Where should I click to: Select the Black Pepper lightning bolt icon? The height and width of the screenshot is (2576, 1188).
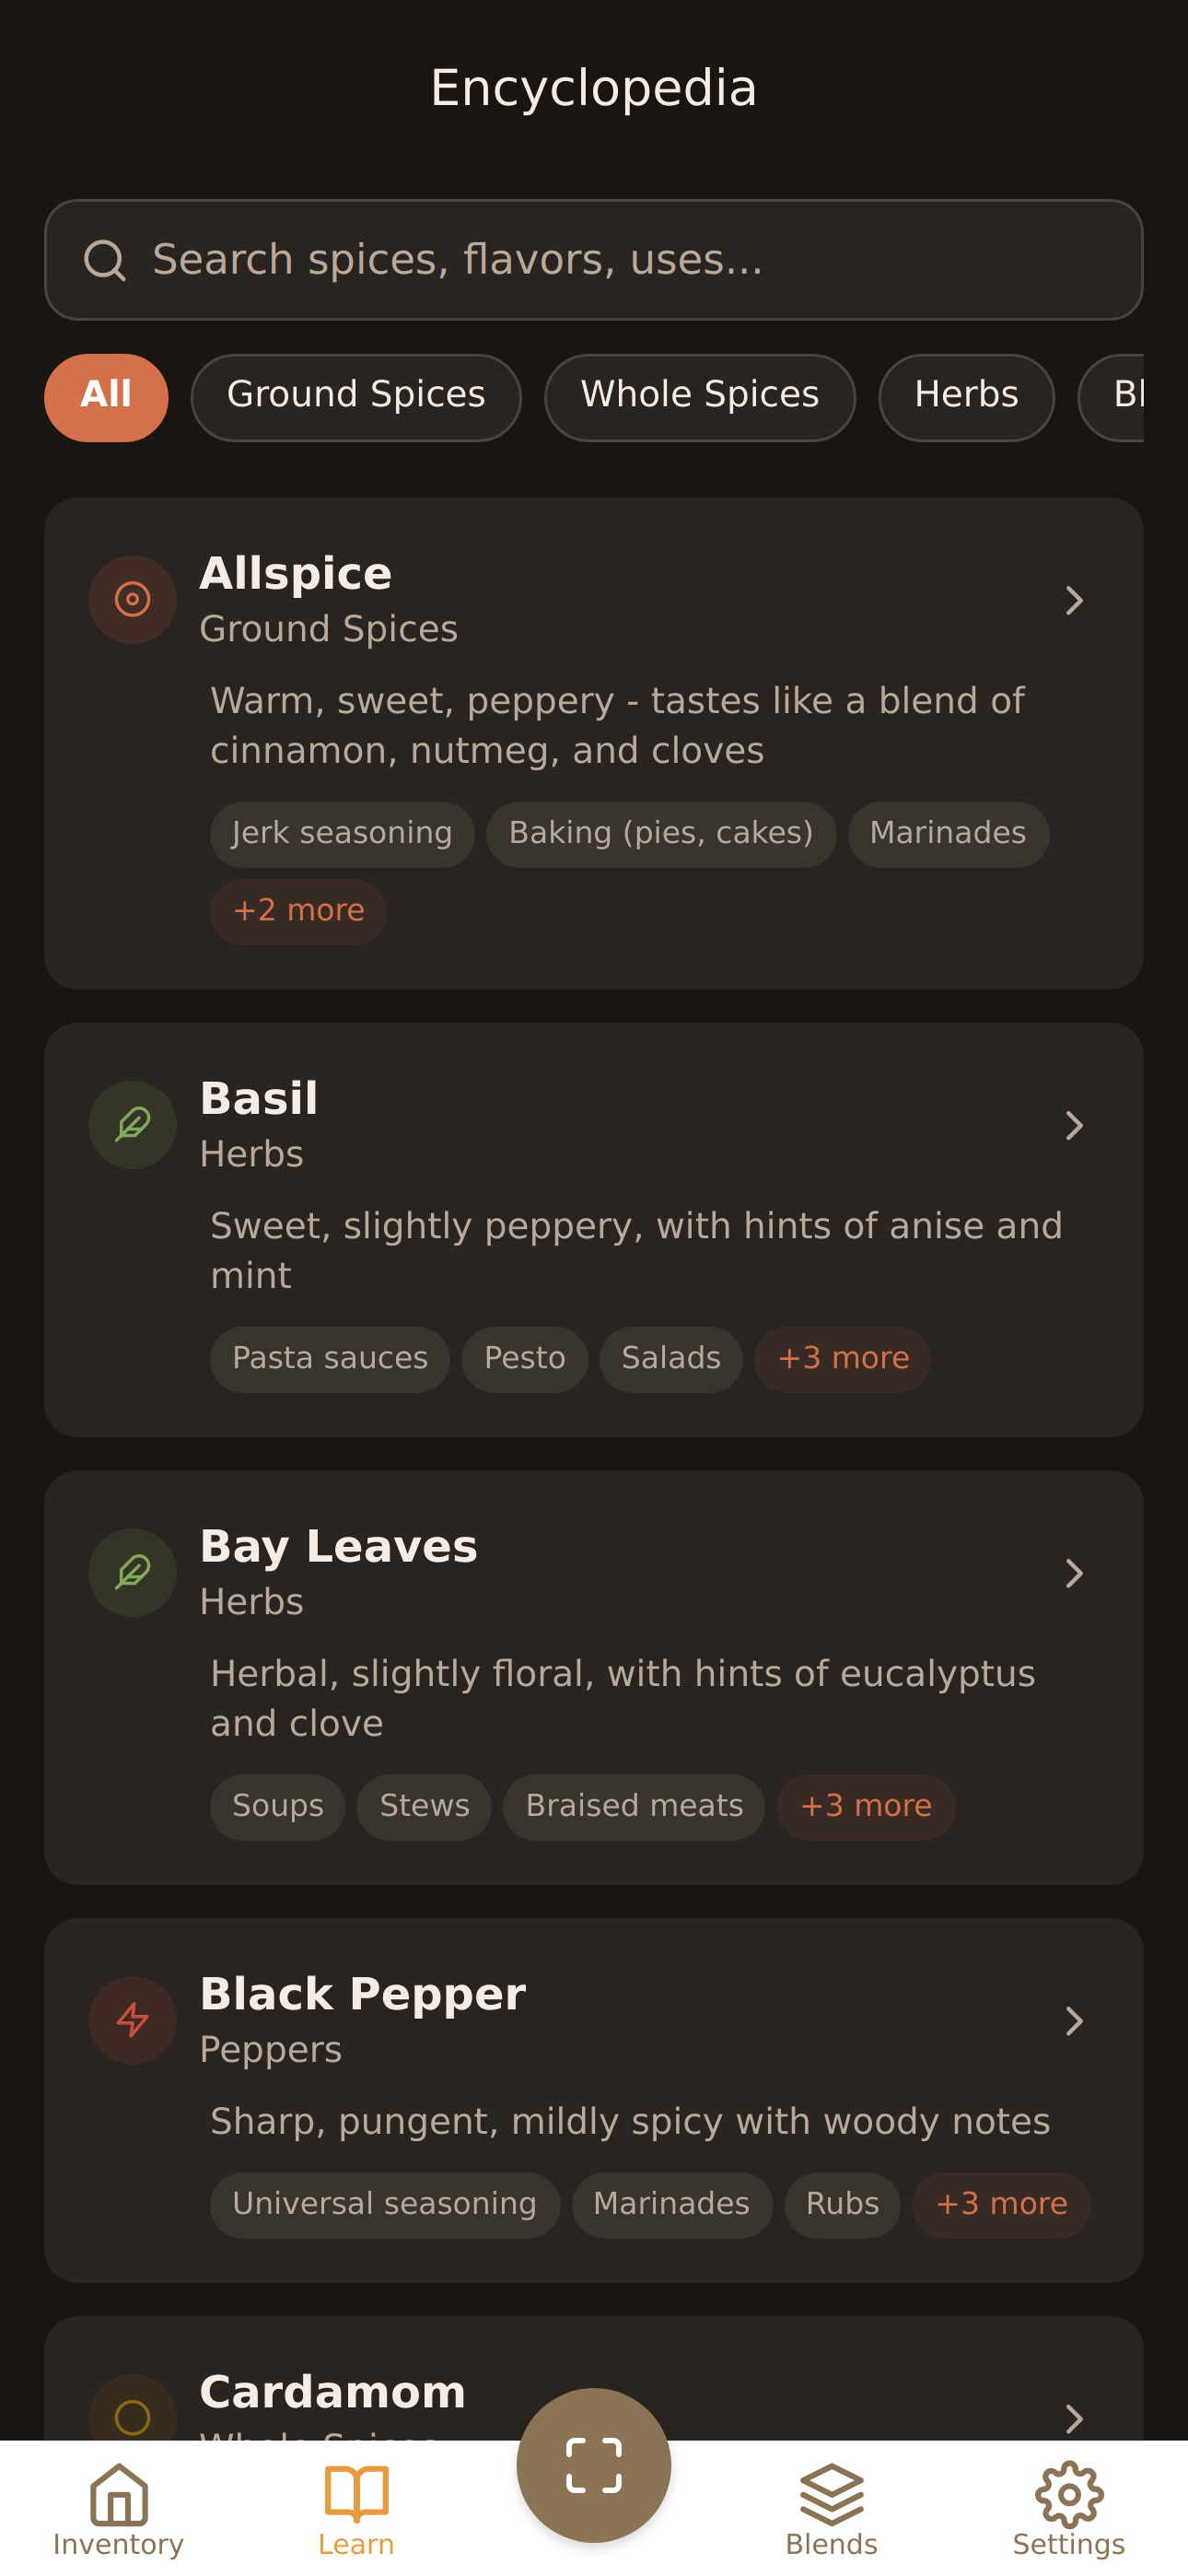tap(132, 2020)
